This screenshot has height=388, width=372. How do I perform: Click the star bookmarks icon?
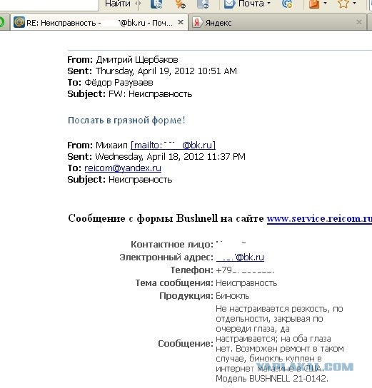coord(343,4)
